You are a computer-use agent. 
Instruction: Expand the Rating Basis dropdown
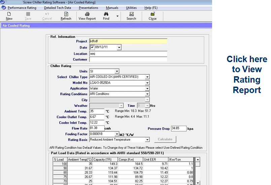coord(147,140)
